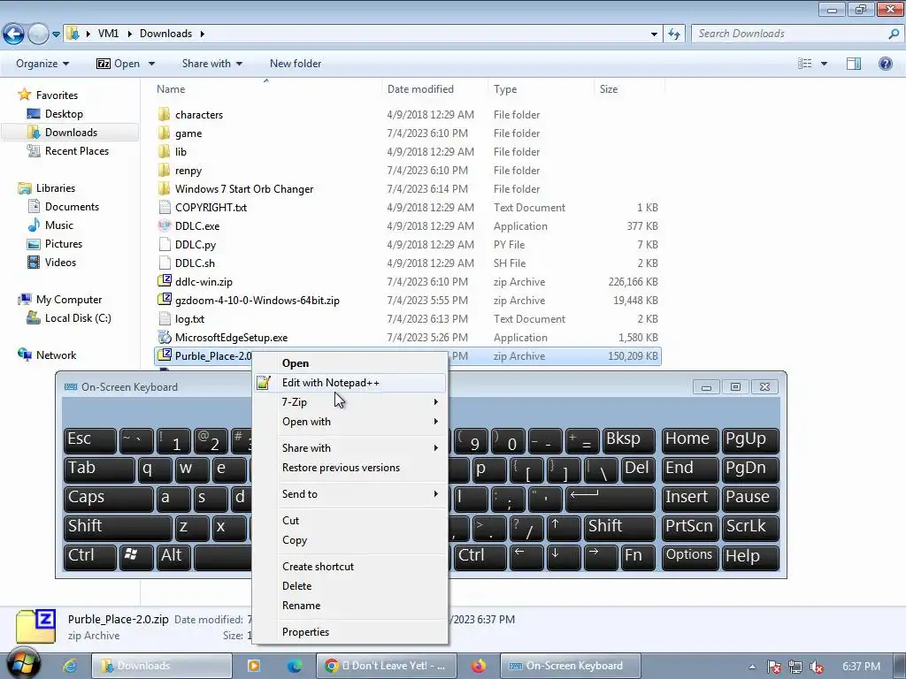Select the COPYRIGHT.txt file icon
The image size is (906, 679).
point(165,207)
